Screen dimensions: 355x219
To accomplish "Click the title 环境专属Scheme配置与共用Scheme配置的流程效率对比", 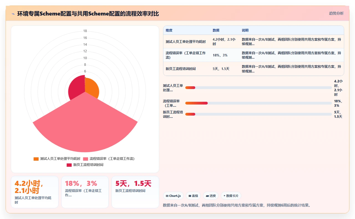I will (88, 14).
